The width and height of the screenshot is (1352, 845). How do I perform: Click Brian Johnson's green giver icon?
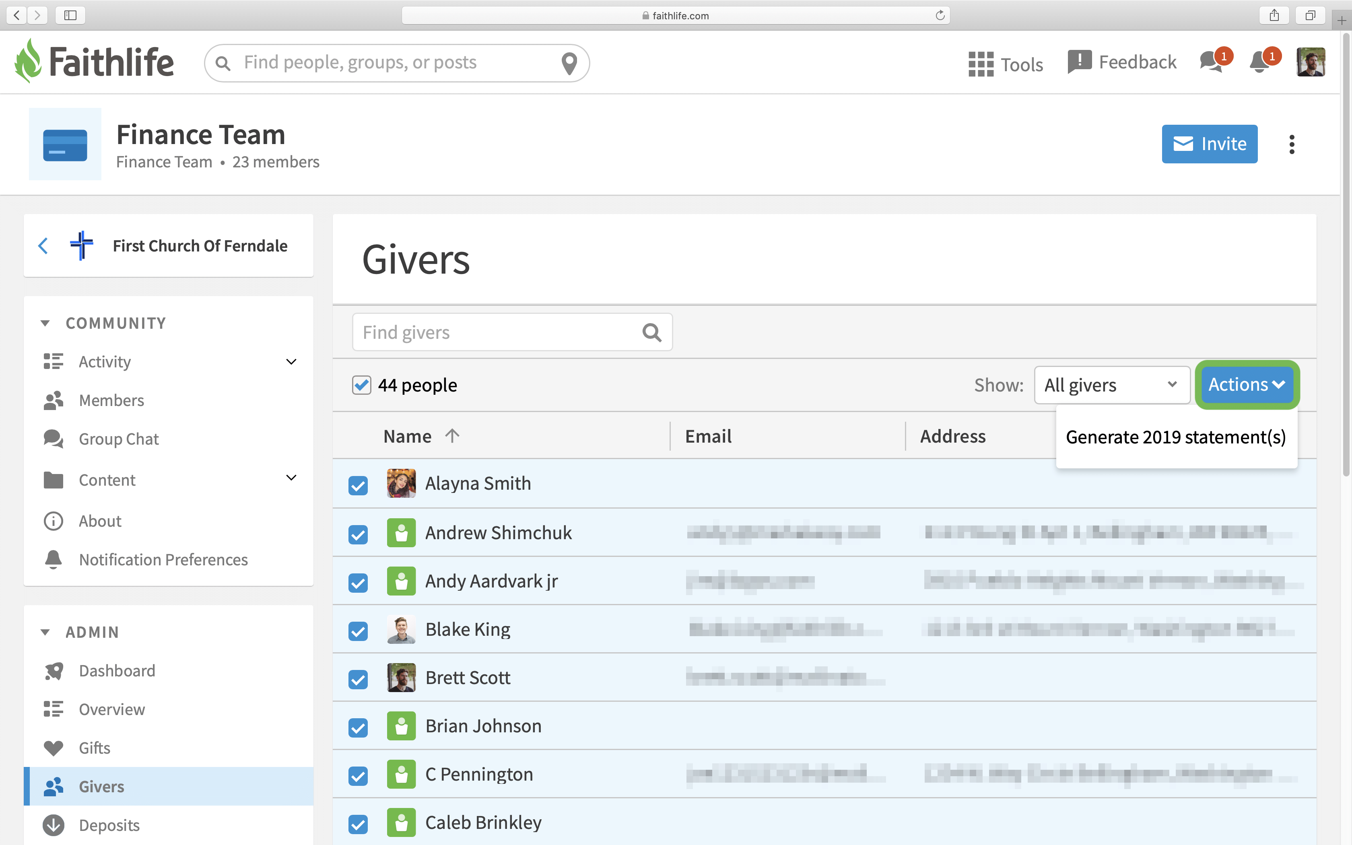tap(401, 725)
